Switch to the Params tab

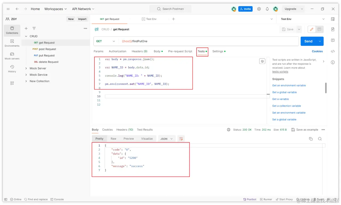point(98,51)
